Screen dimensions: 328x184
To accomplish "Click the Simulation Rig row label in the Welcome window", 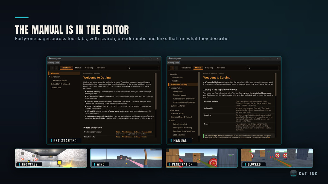I will point(90,137).
